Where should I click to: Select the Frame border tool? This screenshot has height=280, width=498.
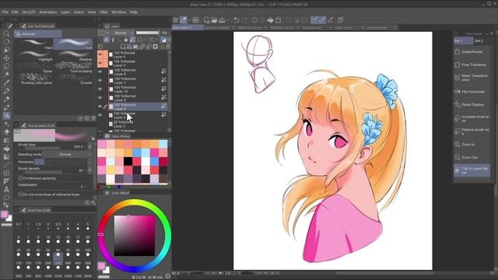[x=6, y=173]
